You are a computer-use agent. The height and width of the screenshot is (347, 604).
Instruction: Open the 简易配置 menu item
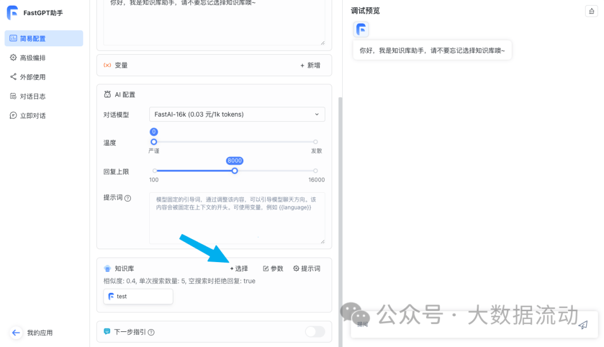point(44,39)
